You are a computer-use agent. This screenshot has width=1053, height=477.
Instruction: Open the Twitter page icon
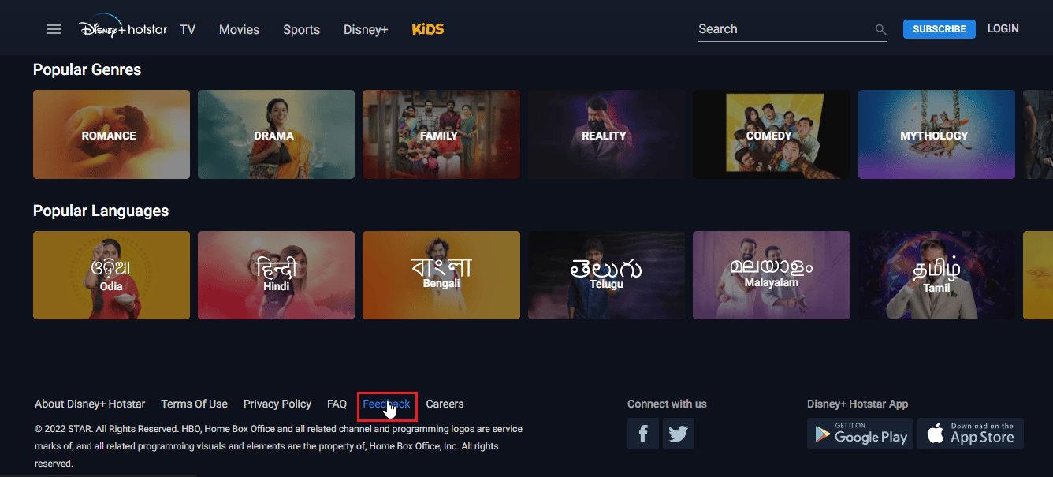[678, 434]
